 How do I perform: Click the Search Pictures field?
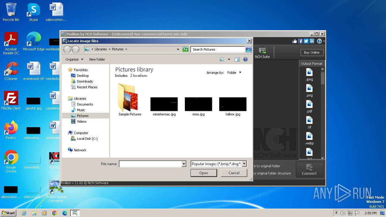pyautogui.click(x=218, y=49)
